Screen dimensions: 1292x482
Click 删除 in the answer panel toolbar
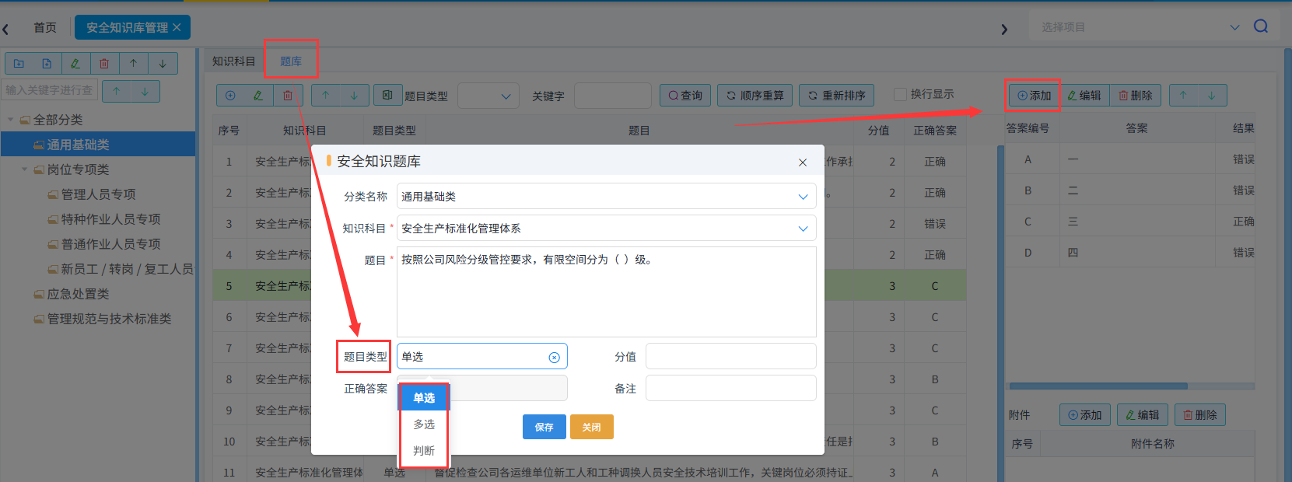1136,96
